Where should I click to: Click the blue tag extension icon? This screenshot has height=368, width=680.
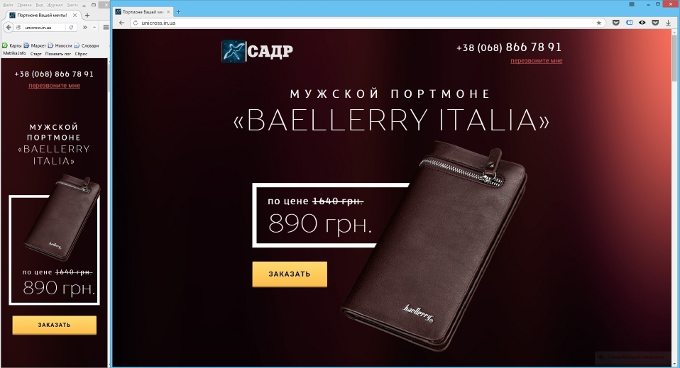[x=629, y=23]
